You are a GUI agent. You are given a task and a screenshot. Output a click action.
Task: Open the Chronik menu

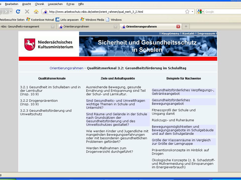39,4
